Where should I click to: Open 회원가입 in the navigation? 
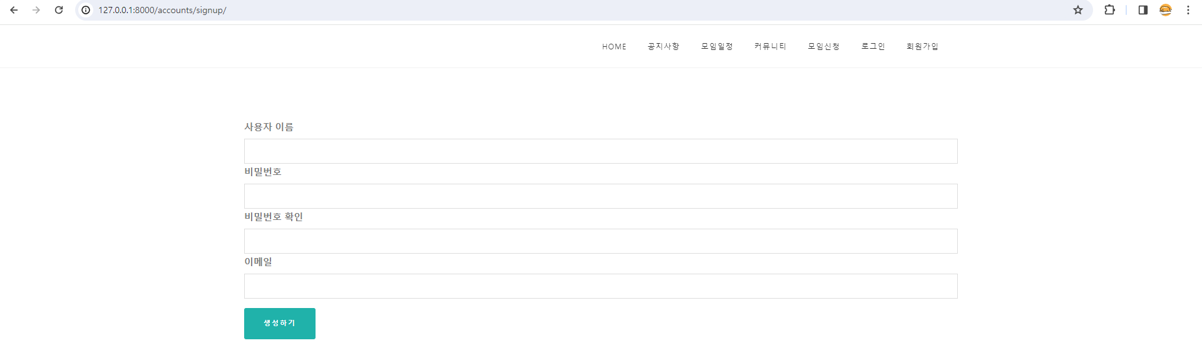point(922,46)
